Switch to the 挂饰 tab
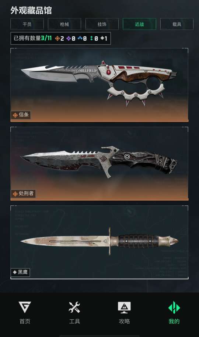Viewport: 199px width, 337px height. pyautogui.click(x=102, y=24)
